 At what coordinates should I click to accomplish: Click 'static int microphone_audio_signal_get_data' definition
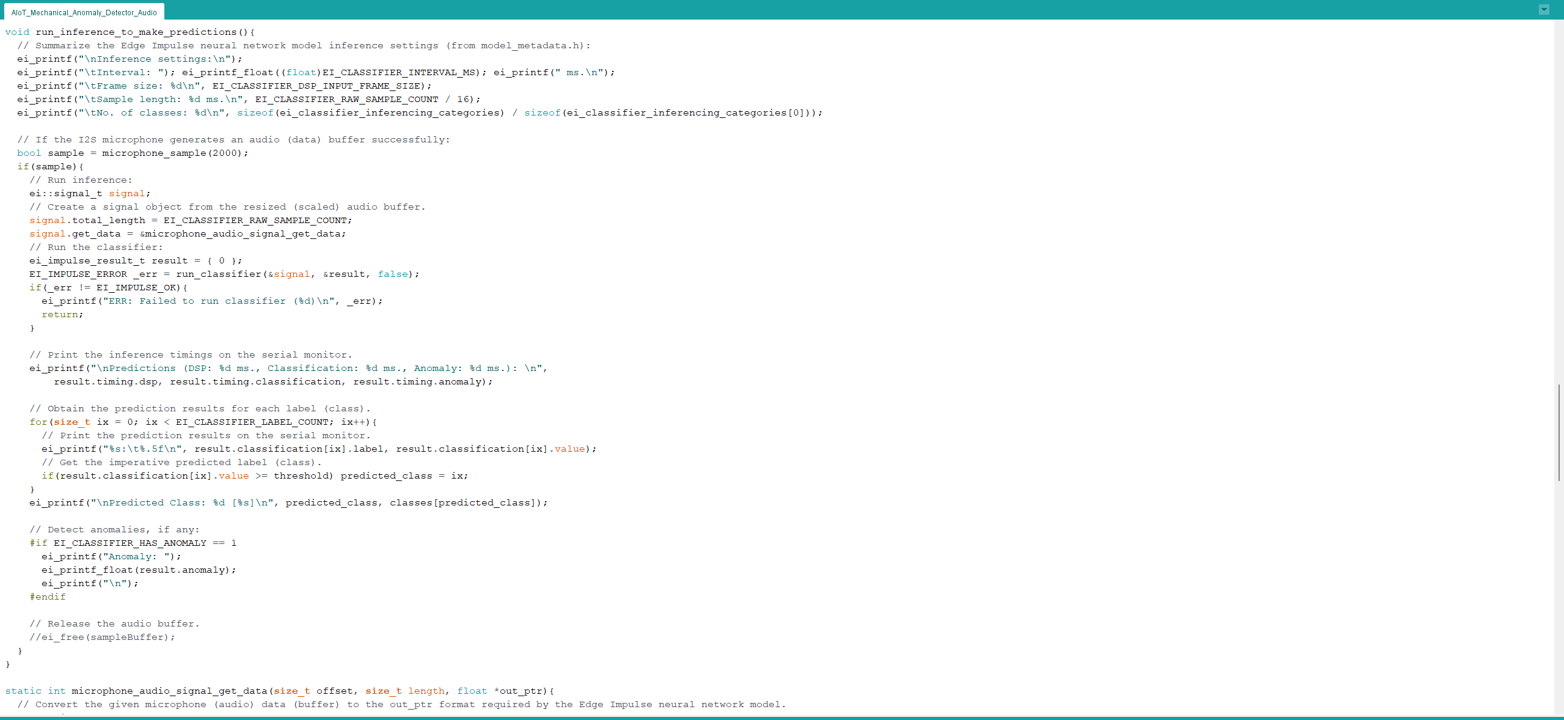point(136,691)
